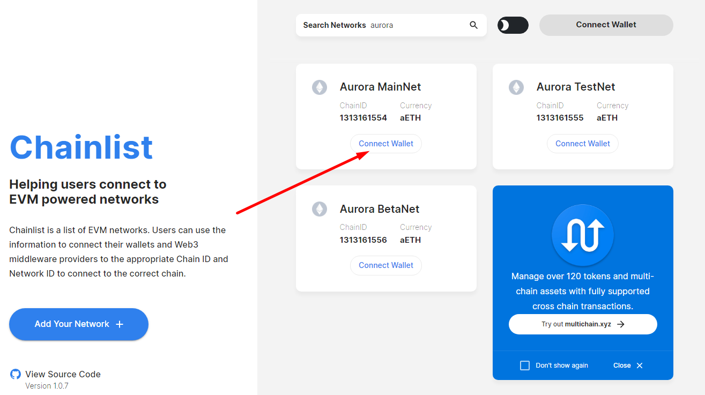
Task: Click the X icon beside Close
Action: [640, 366]
